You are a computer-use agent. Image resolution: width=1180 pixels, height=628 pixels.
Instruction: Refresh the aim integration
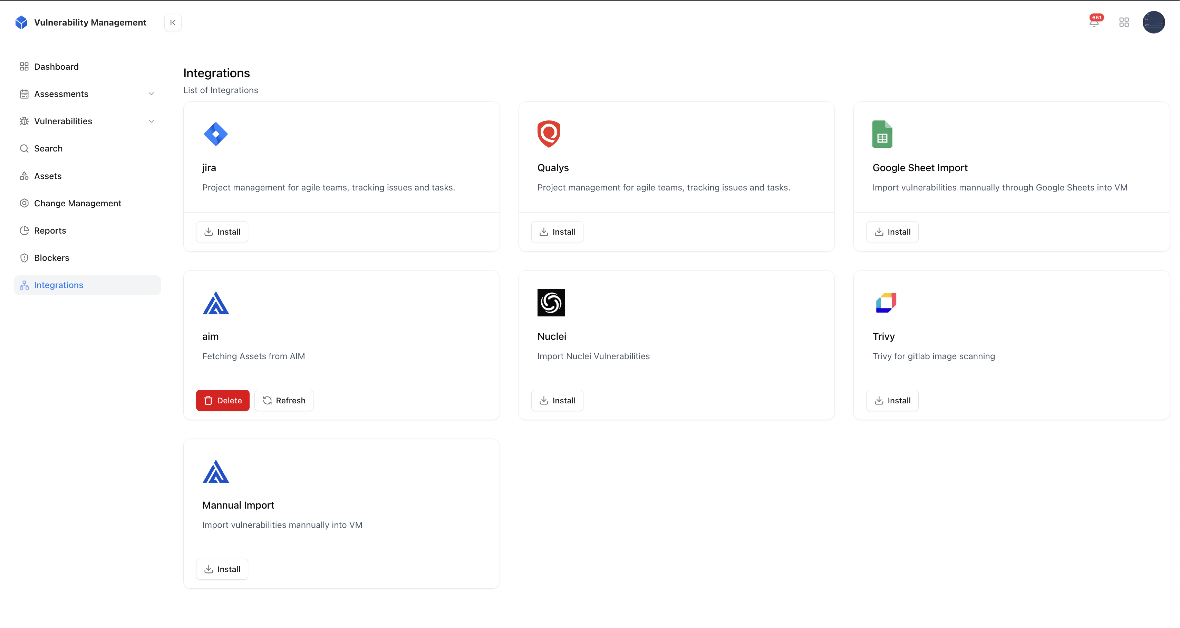pos(283,400)
